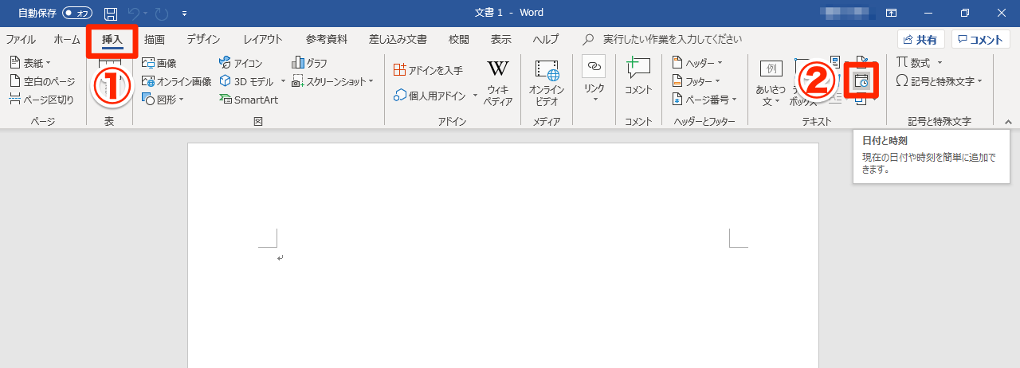This screenshot has width=1020, height=368.
Task: Click アドインを入手 get add-ins
Action: point(428,70)
